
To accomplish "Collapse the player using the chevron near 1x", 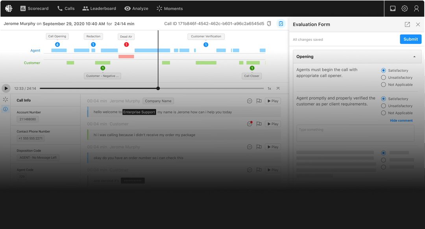I will pyautogui.click(x=279, y=88).
